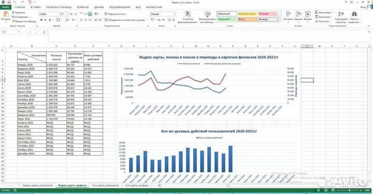
Task: Open the ФАЙЛ tab
Action: coord(6,7)
